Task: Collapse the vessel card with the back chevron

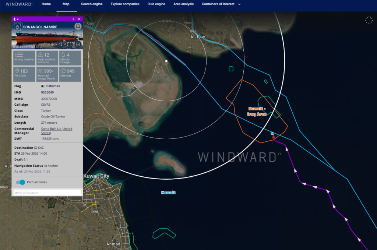Action: coord(73,19)
